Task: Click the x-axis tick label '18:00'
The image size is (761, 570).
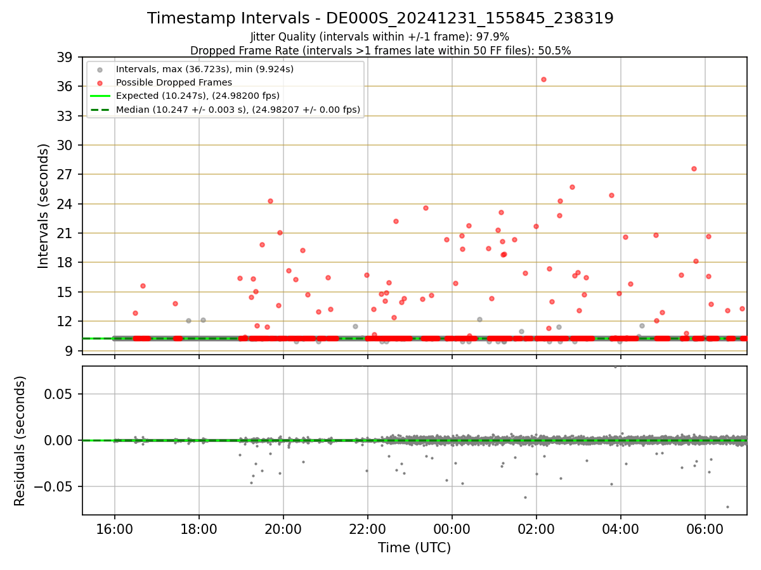Action: [x=199, y=529]
